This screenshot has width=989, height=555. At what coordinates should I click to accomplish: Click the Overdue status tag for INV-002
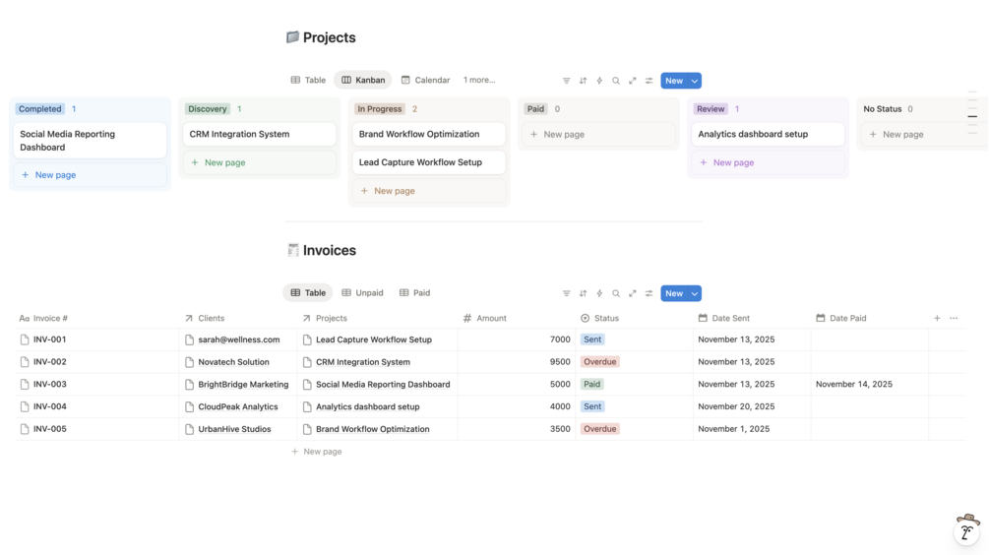(599, 362)
